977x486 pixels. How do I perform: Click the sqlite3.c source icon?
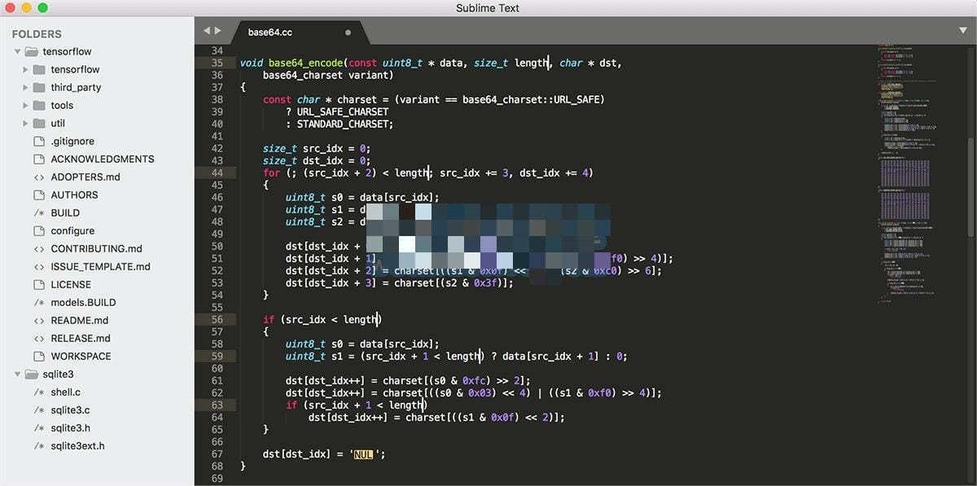point(38,409)
